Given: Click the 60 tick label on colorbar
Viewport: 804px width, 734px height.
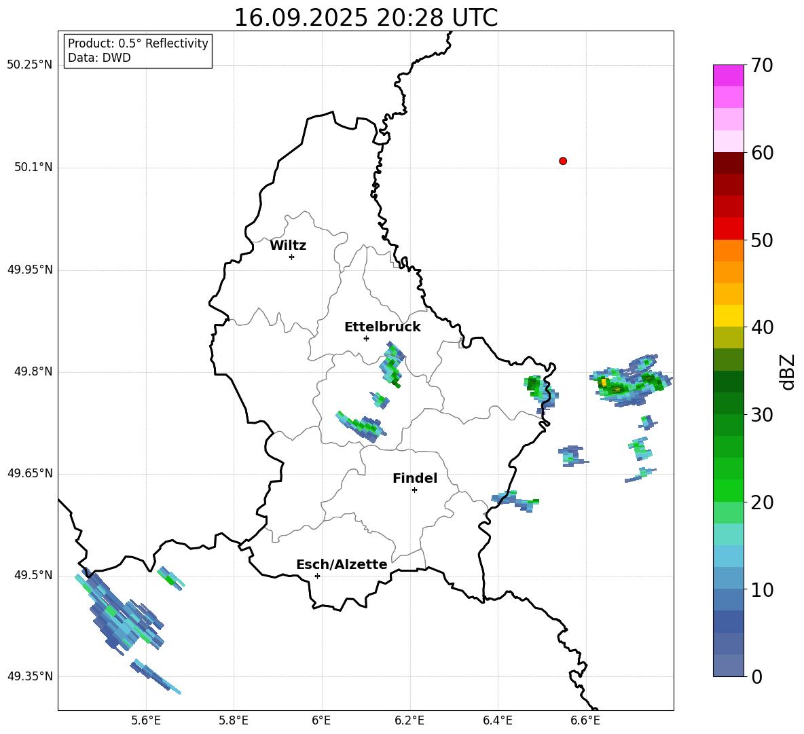Looking at the screenshot, I should click(762, 153).
